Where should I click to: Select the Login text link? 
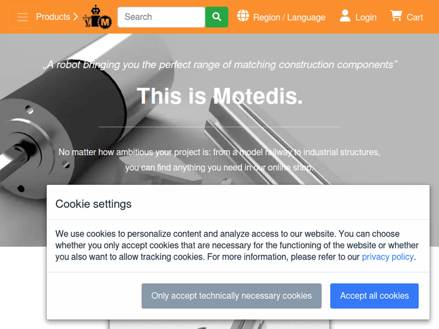pos(366,18)
